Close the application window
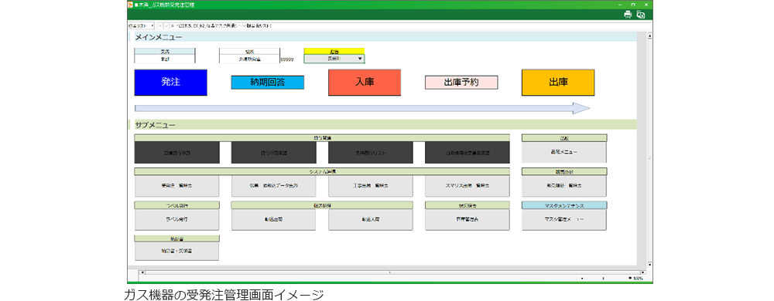The image size is (774, 301). click(646, 5)
